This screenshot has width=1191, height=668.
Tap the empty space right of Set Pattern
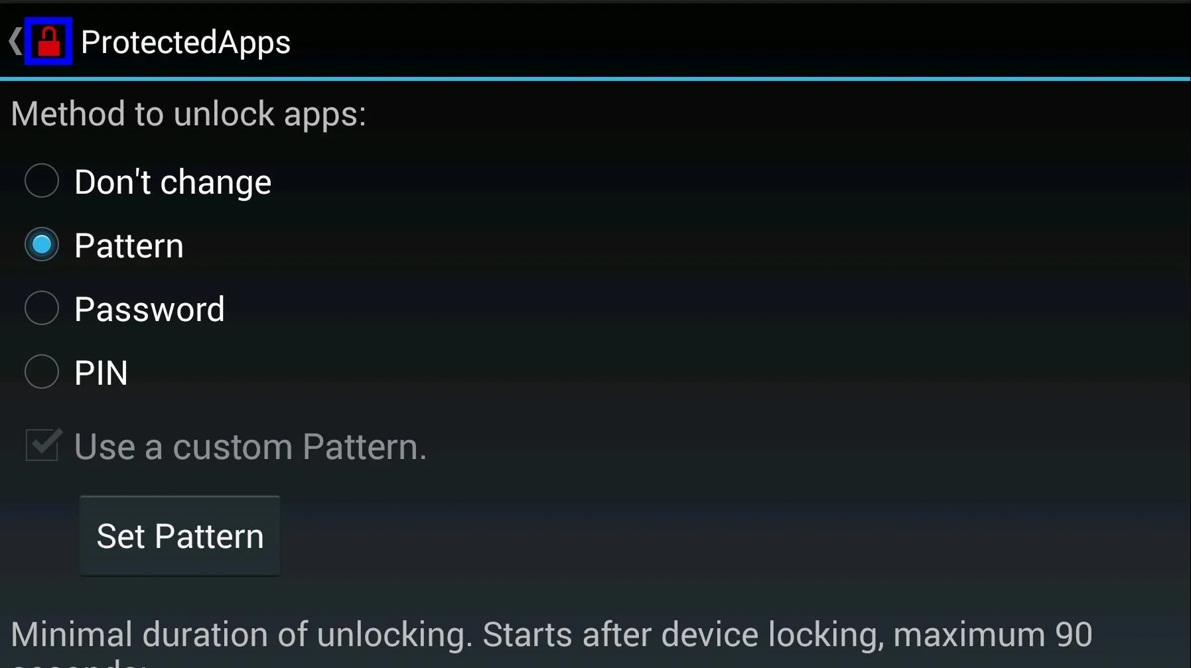point(730,535)
